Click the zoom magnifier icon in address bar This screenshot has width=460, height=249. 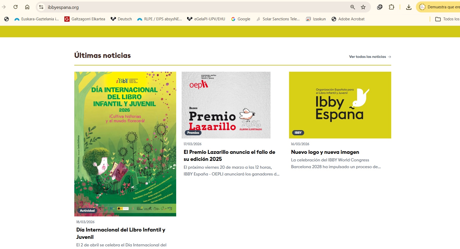pyautogui.click(x=352, y=7)
